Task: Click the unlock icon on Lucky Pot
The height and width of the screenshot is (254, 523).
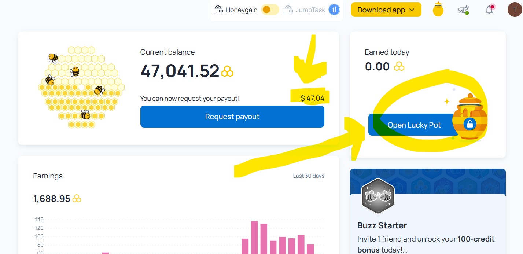Action: click(x=469, y=124)
